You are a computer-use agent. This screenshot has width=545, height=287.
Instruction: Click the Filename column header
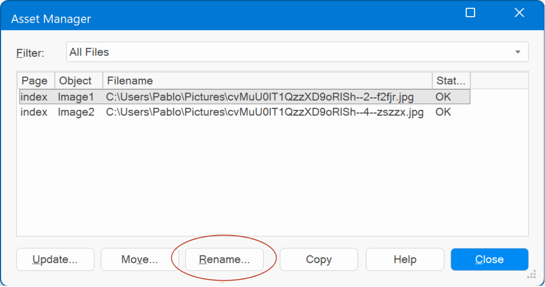266,81
